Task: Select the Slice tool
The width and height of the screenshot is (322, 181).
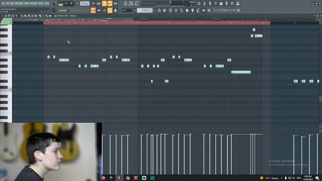Action: 39,16
